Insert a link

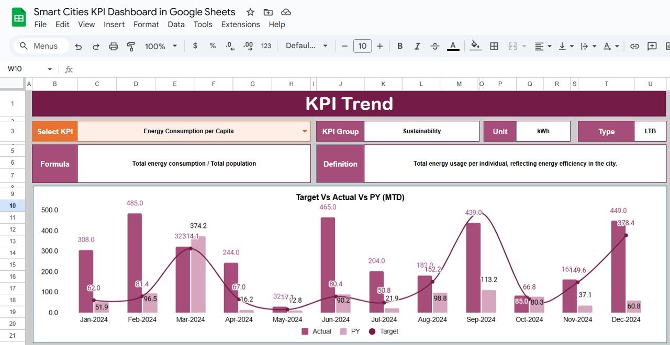[x=634, y=46]
